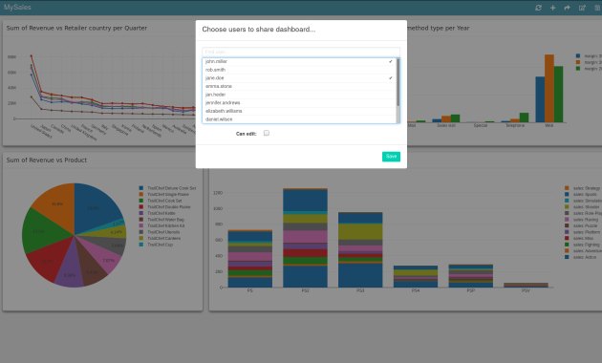
Task: Click the save disk icon at header edge
Action: (598, 8)
